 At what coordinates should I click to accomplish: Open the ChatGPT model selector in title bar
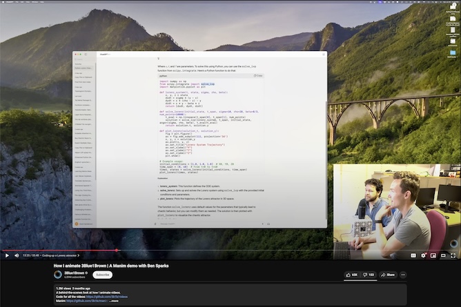point(105,53)
